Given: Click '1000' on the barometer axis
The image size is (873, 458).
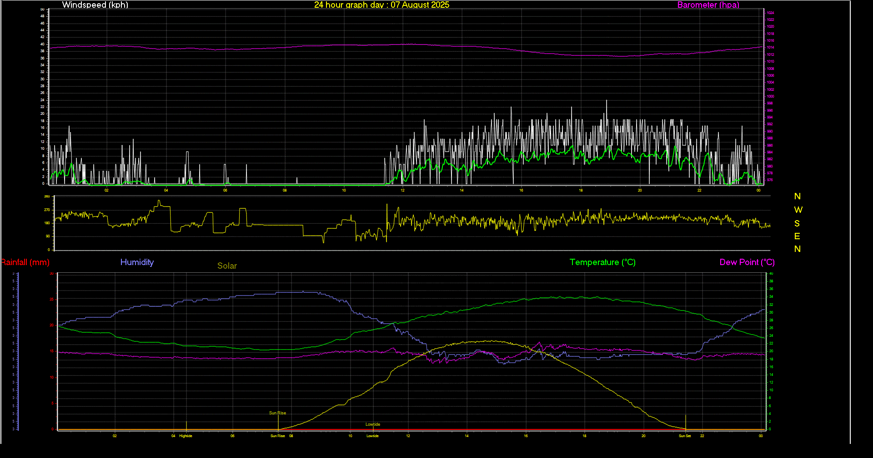Looking at the screenshot, I should [x=770, y=96].
